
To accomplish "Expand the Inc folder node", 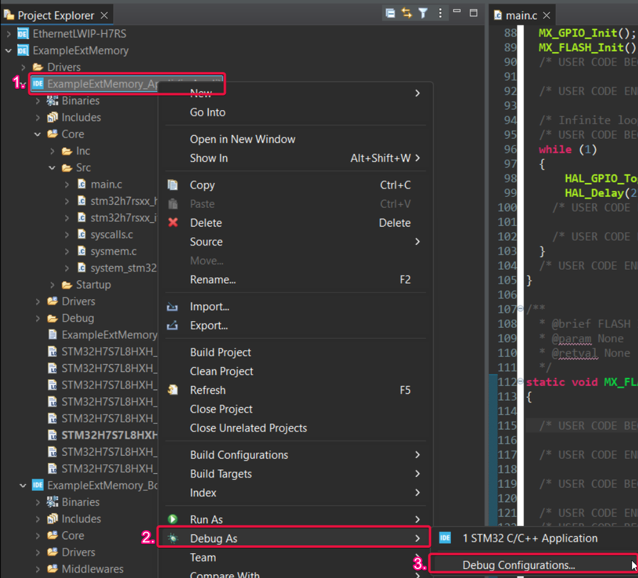I will 52,152.
